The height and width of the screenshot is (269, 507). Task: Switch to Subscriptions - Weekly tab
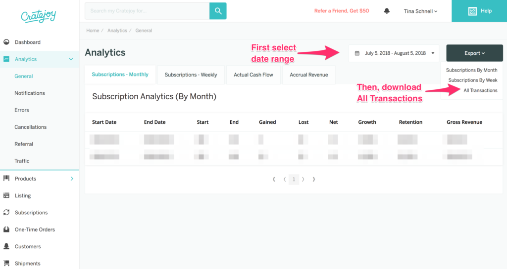click(x=191, y=75)
